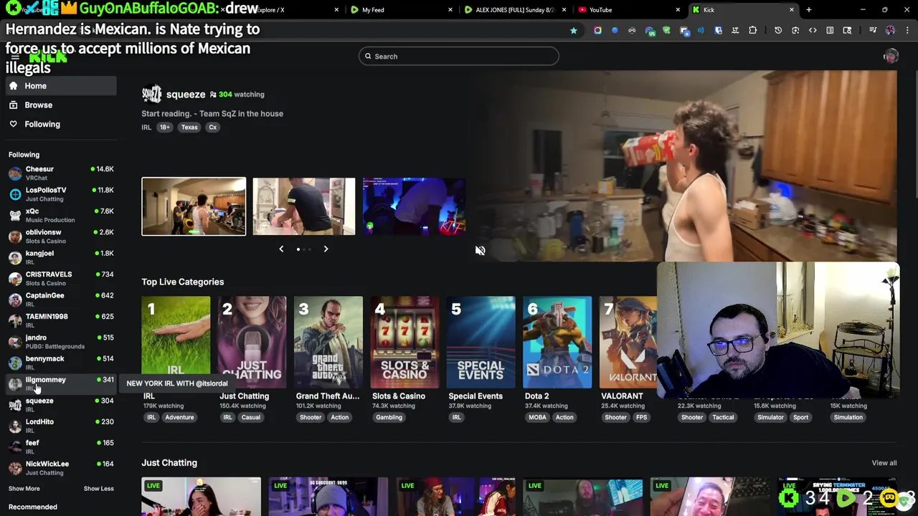Open the browser extensions puzzle icon
This screenshot has height=516, width=918.
tap(752, 30)
